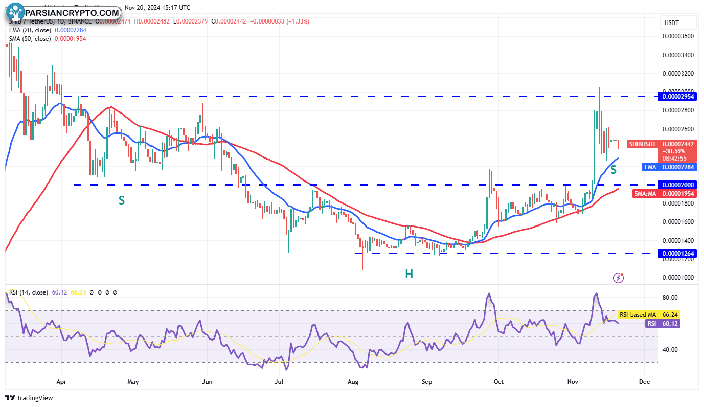This screenshot has width=704, height=407.
Task: Click the Apr label on time axis
Action: [x=62, y=381]
